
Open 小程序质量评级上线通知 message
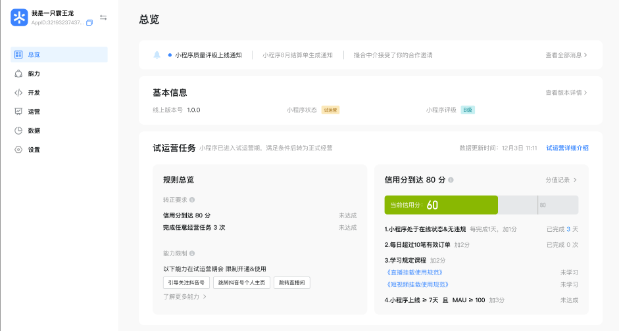(x=209, y=55)
